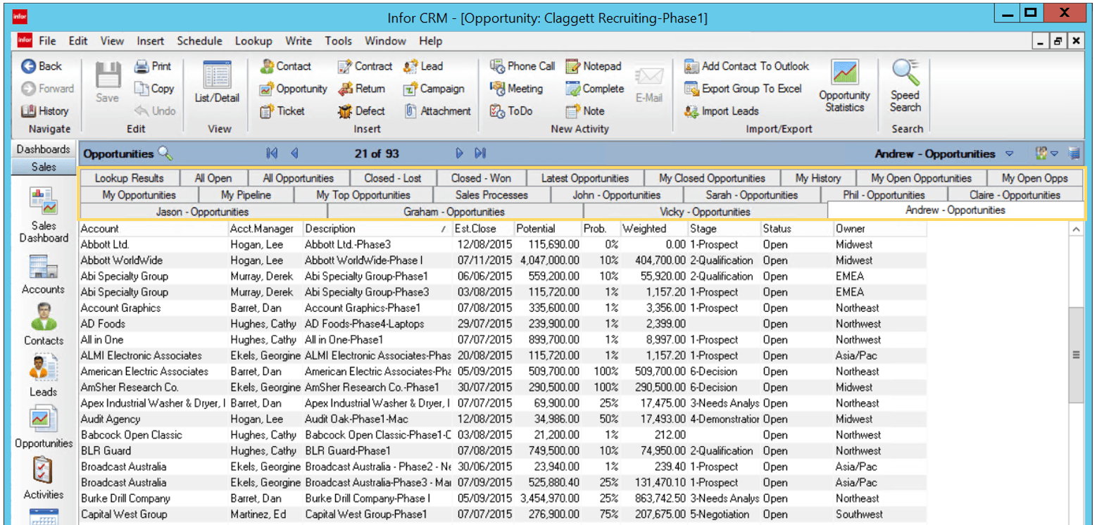Insert a new Opportunity
The height and width of the screenshot is (525, 1097).
293,89
